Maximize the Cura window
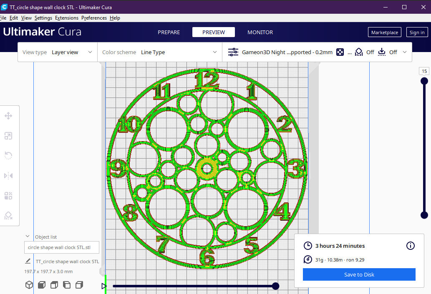 click(x=404, y=7)
